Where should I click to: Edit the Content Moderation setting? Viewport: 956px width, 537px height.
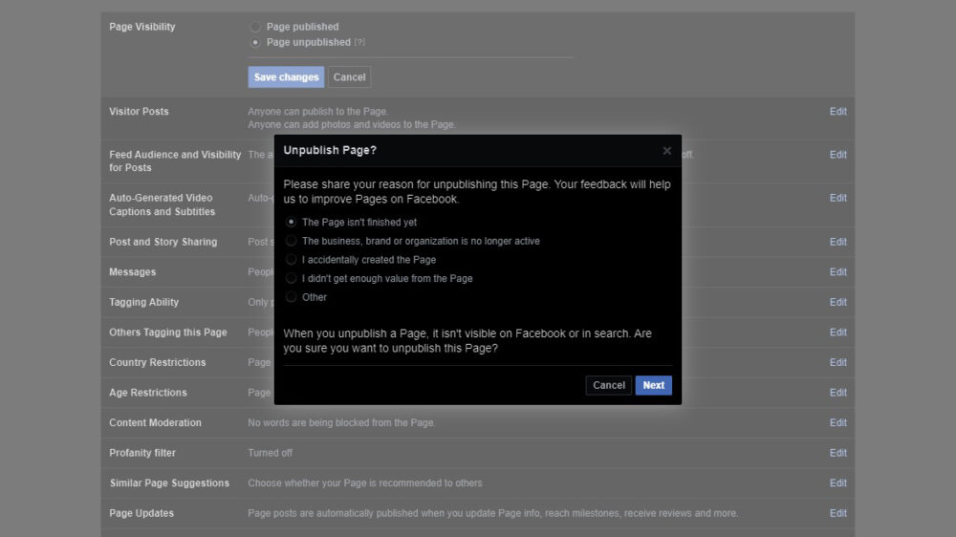837,423
